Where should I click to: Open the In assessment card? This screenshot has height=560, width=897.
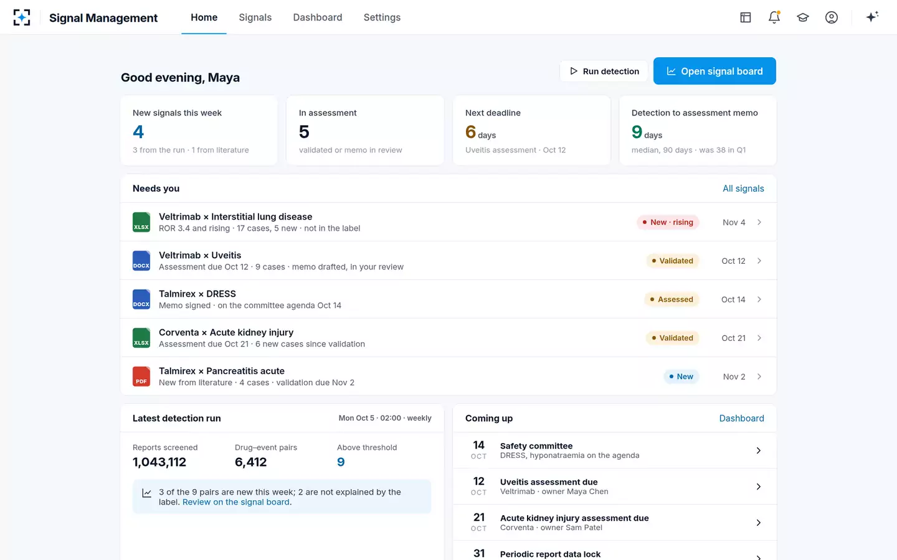365,130
